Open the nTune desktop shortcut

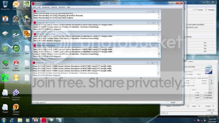(x=27, y=5)
